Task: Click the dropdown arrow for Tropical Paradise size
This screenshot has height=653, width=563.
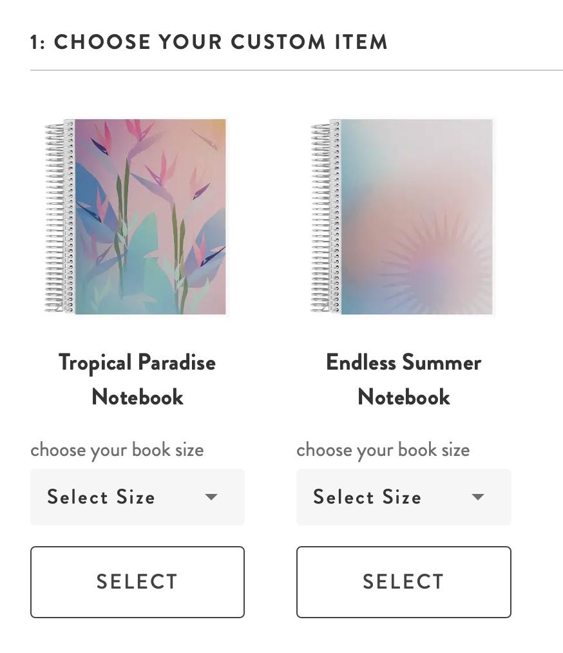Action: pos(211,497)
